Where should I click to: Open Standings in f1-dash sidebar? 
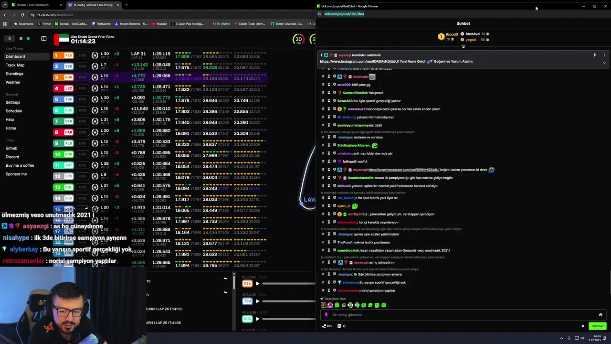pos(14,74)
